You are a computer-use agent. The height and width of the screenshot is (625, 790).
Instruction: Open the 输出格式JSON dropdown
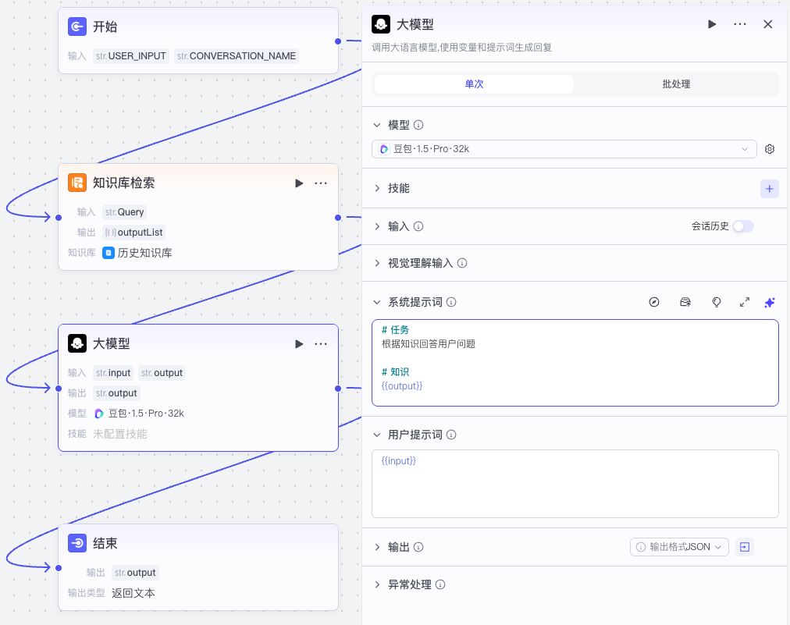[x=678, y=547]
